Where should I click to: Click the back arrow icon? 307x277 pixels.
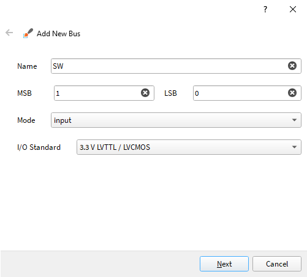pyautogui.click(x=9, y=33)
